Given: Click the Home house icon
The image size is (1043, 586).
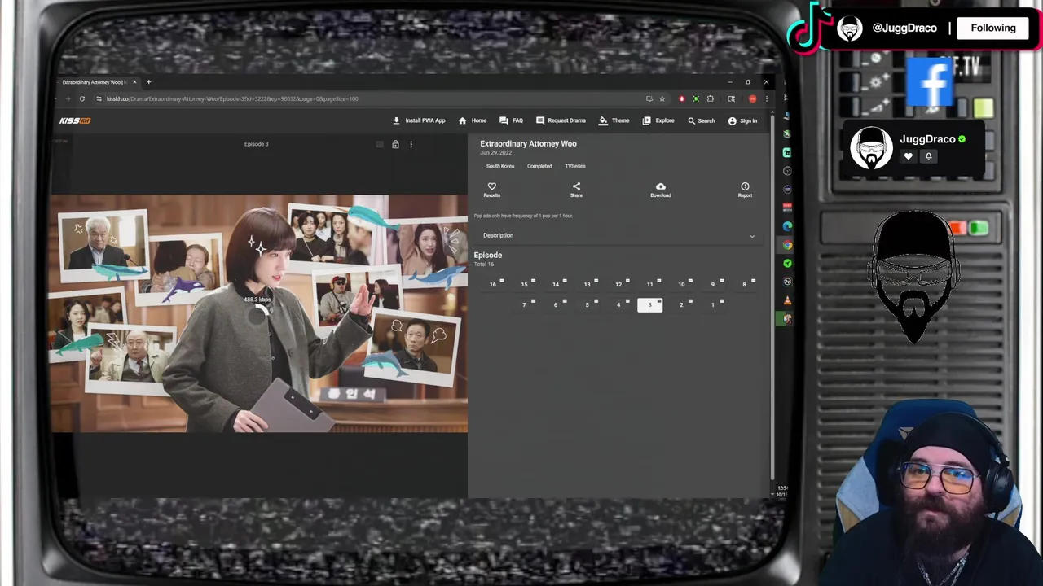Looking at the screenshot, I should tap(463, 120).
